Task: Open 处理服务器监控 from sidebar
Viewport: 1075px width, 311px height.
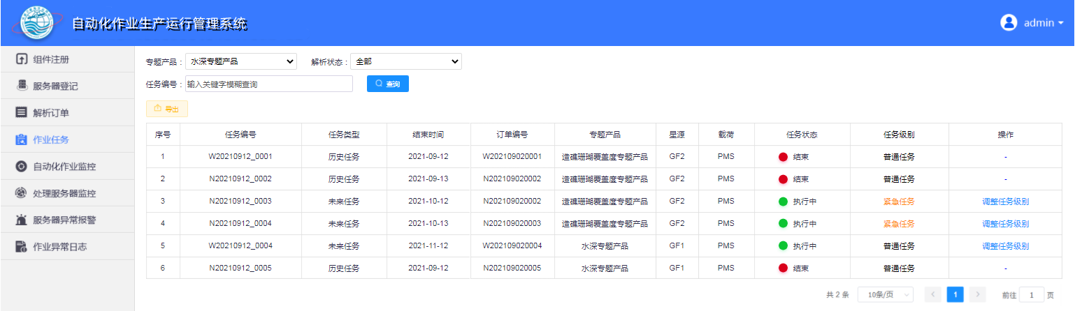Action: tap(67, 193)
